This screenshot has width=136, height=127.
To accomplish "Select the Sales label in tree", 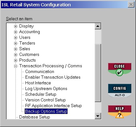I will click(25, 49).
